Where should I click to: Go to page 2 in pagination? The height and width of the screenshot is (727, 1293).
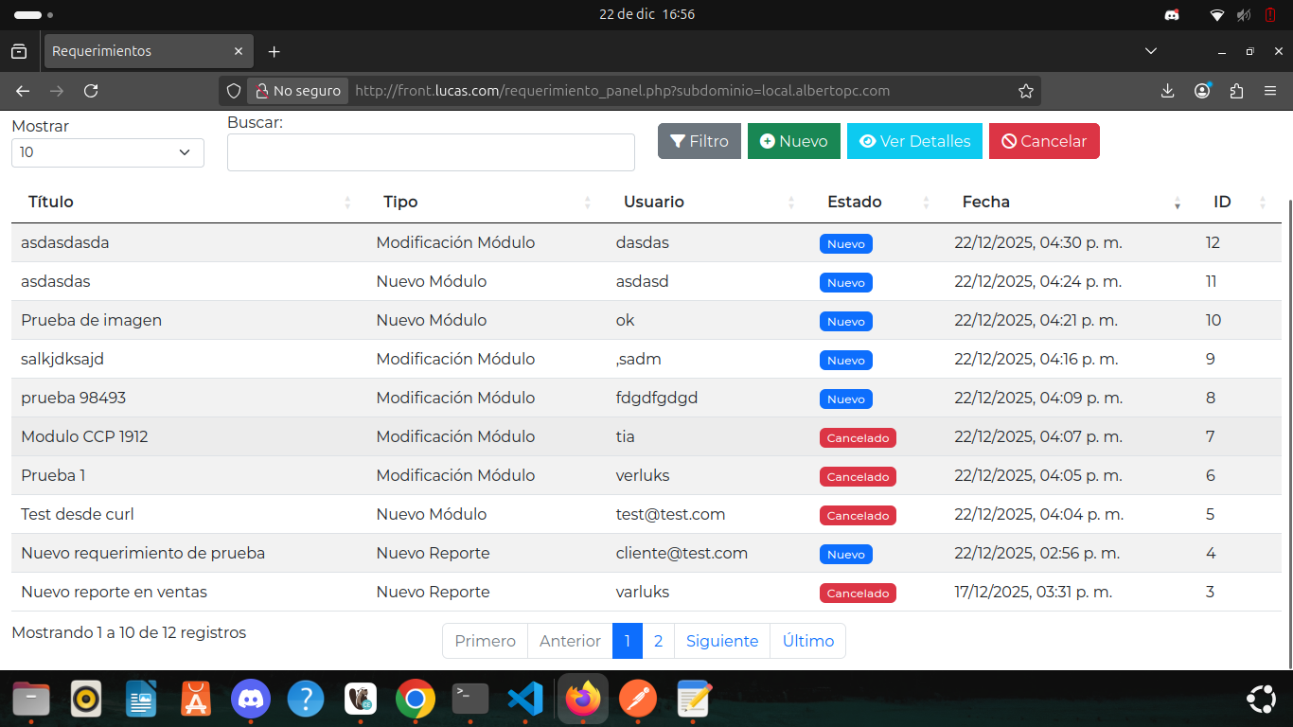pos(658,641)
